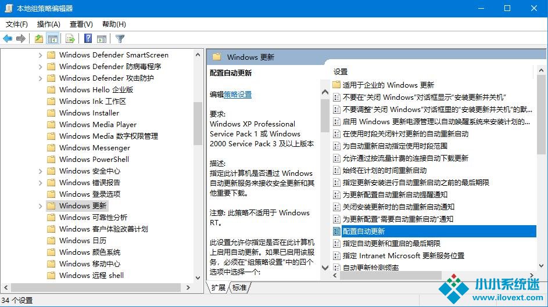Viewport: 548px width, 307px height.
Task: Switch to the 标准 tab
Action: coord(239,288)
